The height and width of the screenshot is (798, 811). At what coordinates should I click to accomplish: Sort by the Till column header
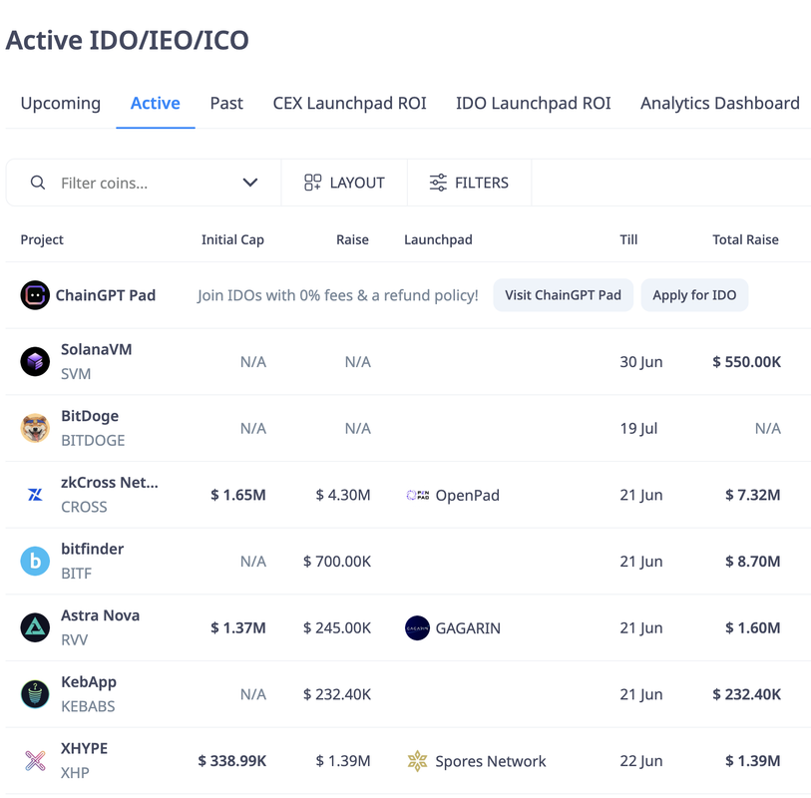point(628,239)
